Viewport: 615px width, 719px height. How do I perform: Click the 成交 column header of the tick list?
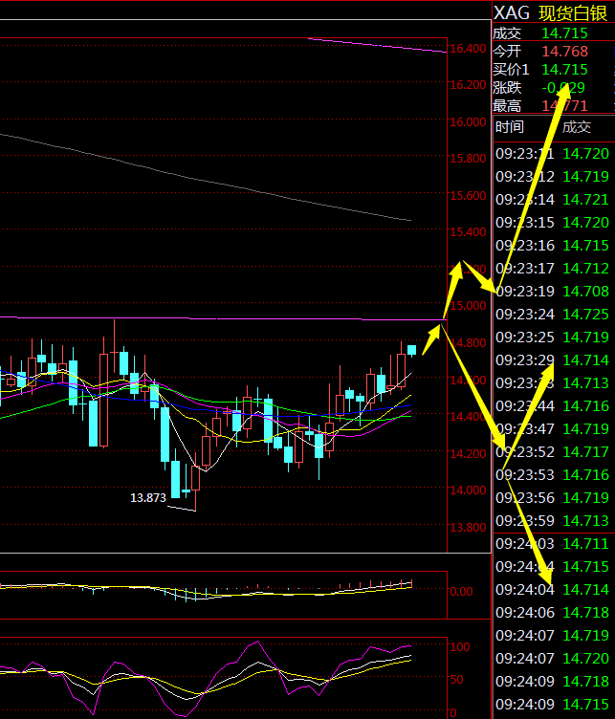pos(577,126)
